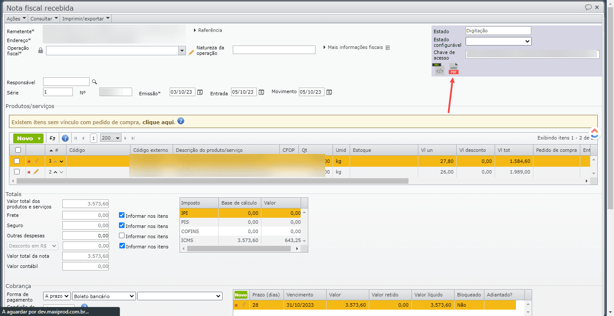
Task: Open the PDF document icon
Action: tap(454, 68)
